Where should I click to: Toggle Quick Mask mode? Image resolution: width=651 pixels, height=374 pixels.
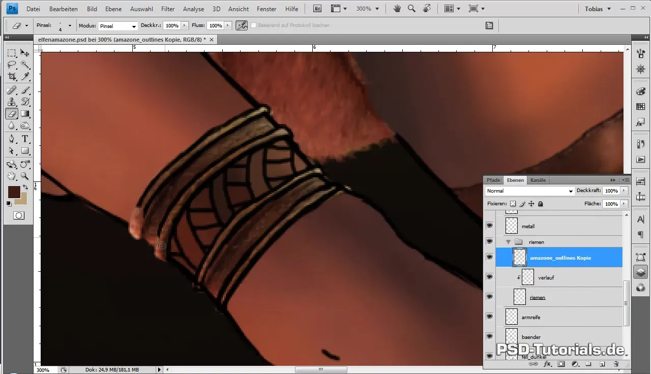point(19,215)
